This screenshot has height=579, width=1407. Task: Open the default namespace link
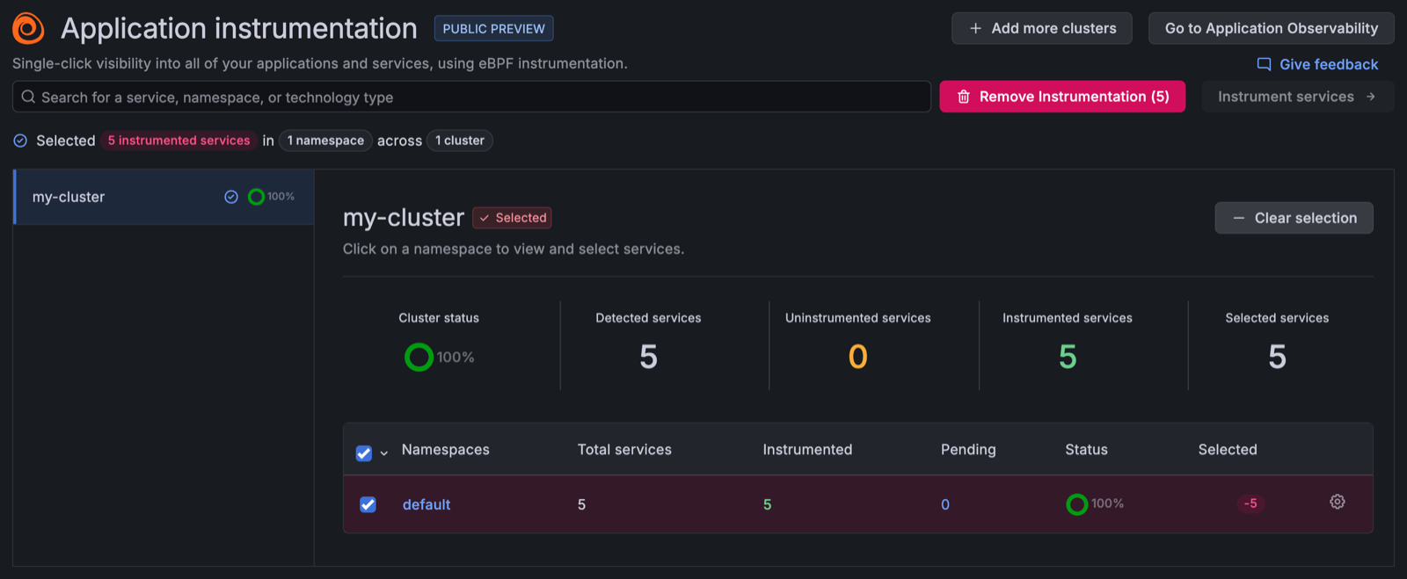426,504
